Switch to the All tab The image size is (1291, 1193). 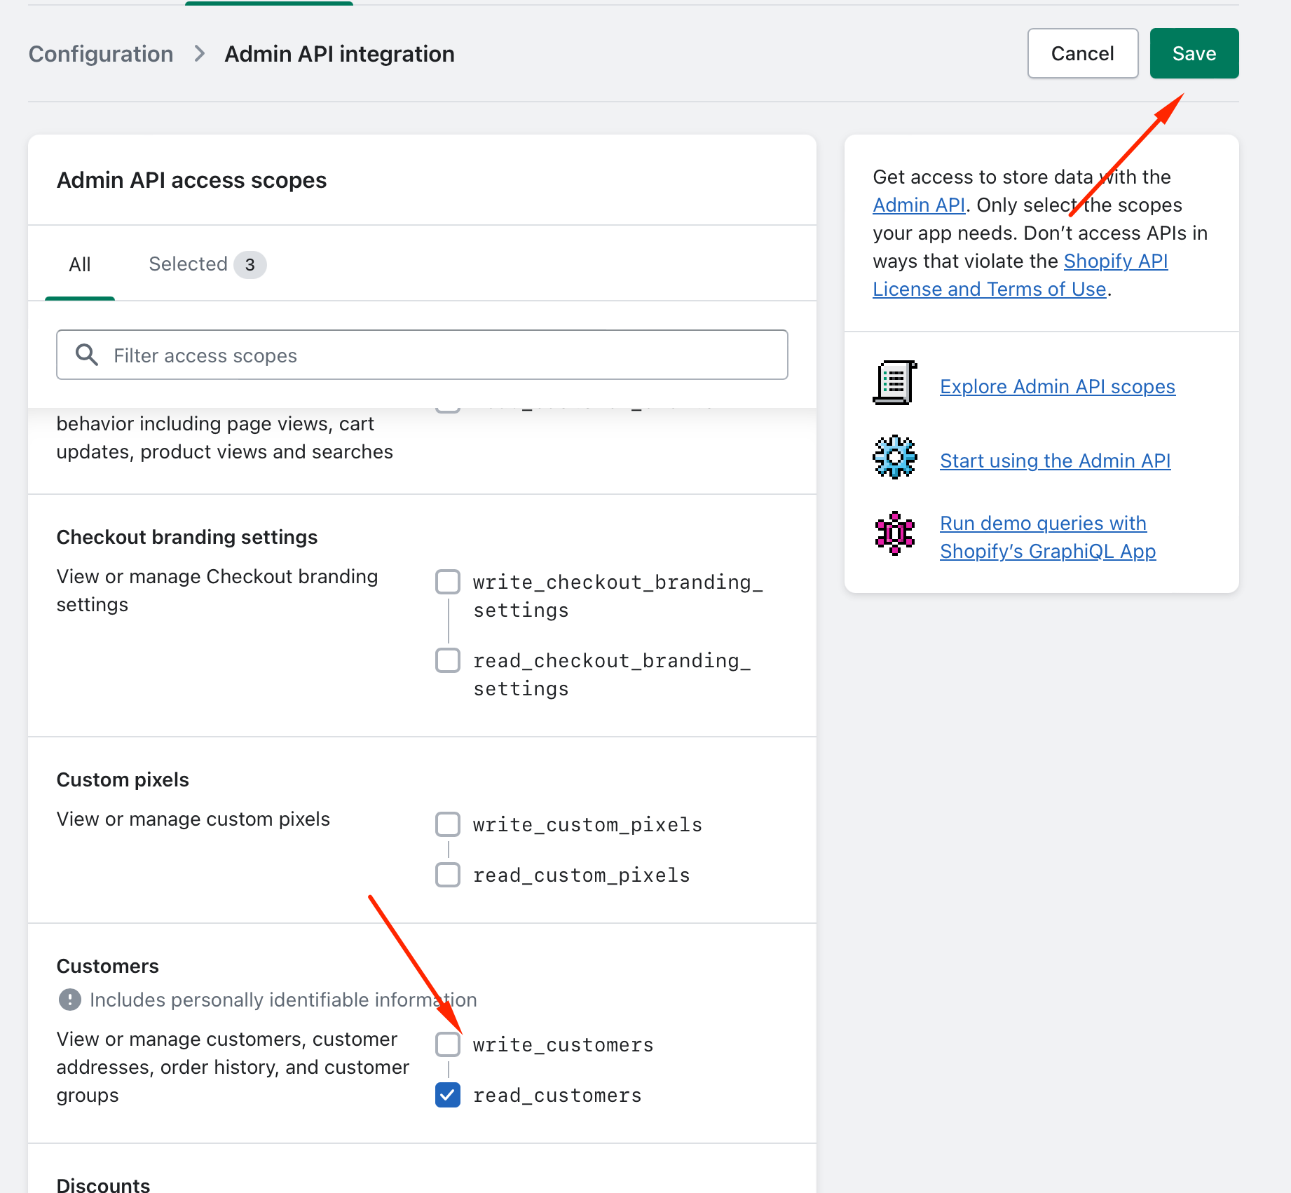[80, 264]
